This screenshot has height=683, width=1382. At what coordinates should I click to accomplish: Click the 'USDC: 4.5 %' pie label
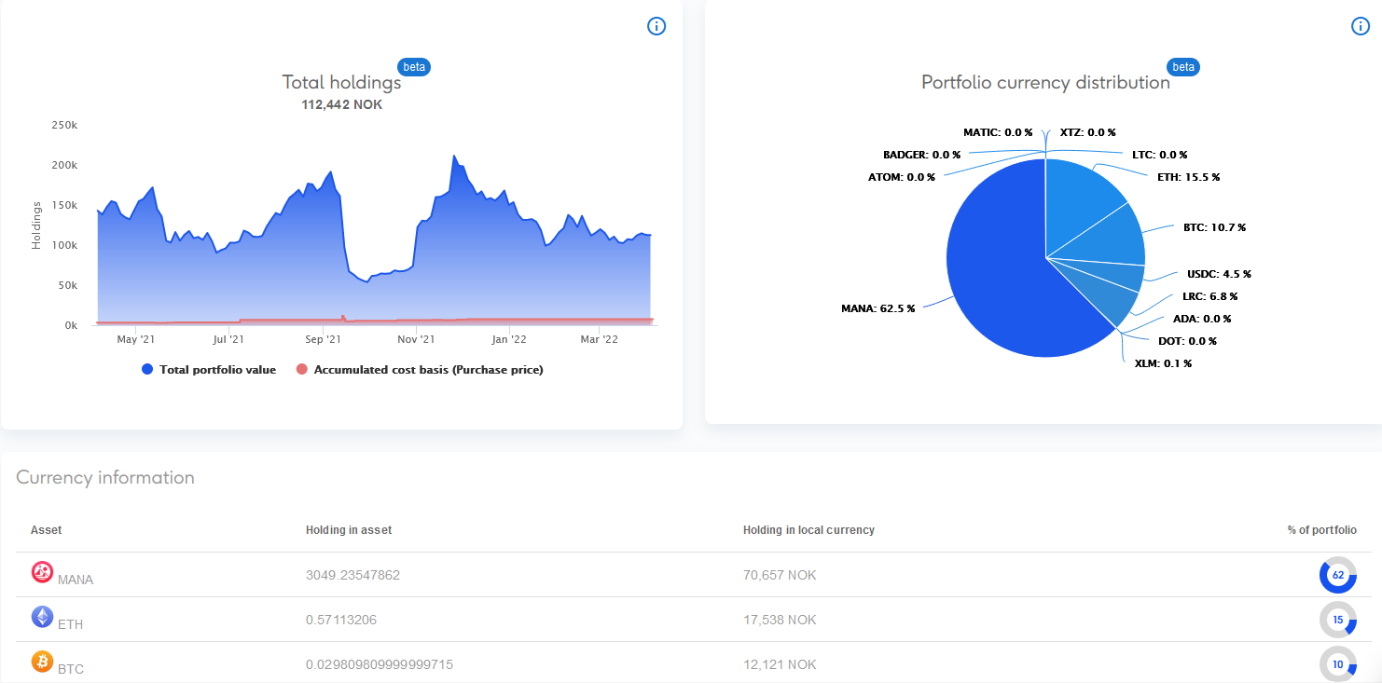coord(1219,275)
